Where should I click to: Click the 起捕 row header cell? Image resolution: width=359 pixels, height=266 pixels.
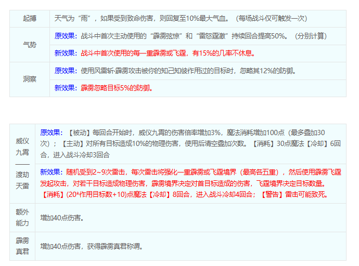click(30, 19)
